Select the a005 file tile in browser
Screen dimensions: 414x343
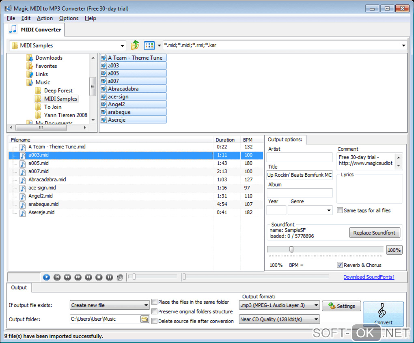pos(134,73)
